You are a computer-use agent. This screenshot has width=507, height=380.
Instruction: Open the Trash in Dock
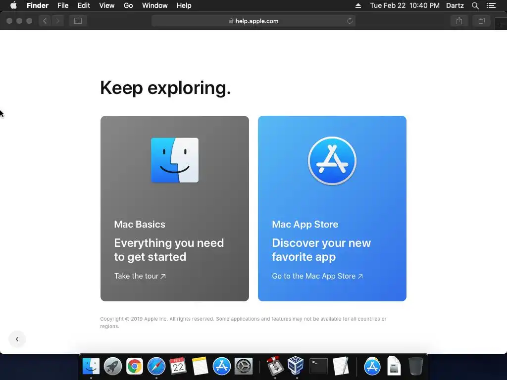[x=415, y=367]
